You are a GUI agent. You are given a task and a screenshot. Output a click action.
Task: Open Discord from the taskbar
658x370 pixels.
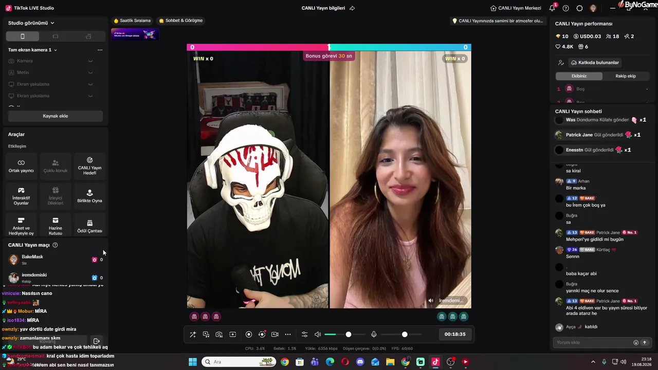coord(360,362)
